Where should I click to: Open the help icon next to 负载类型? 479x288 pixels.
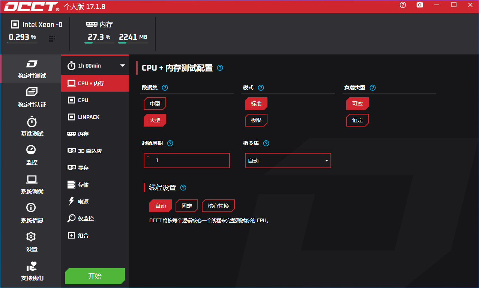pyautogui.click(x=372, y=87)
